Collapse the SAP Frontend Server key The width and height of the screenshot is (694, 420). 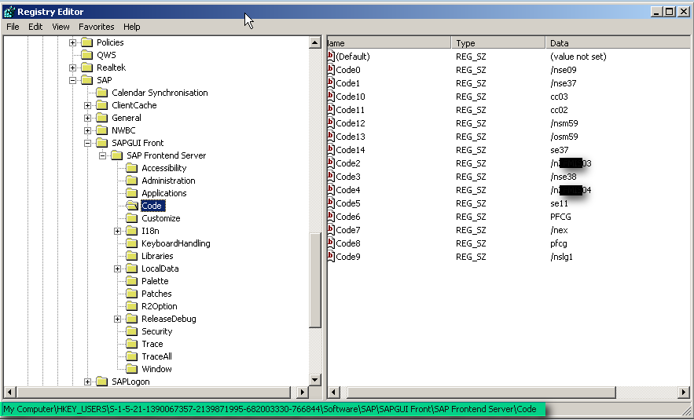tap(103, 156)
